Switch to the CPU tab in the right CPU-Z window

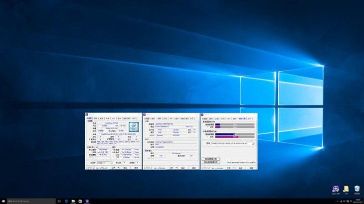204,119
